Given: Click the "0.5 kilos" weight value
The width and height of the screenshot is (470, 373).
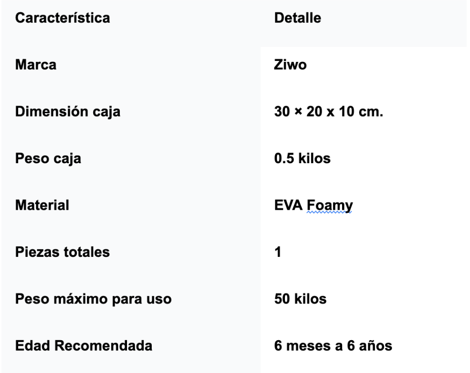Looking at the screenshot, I should (302, 159).
